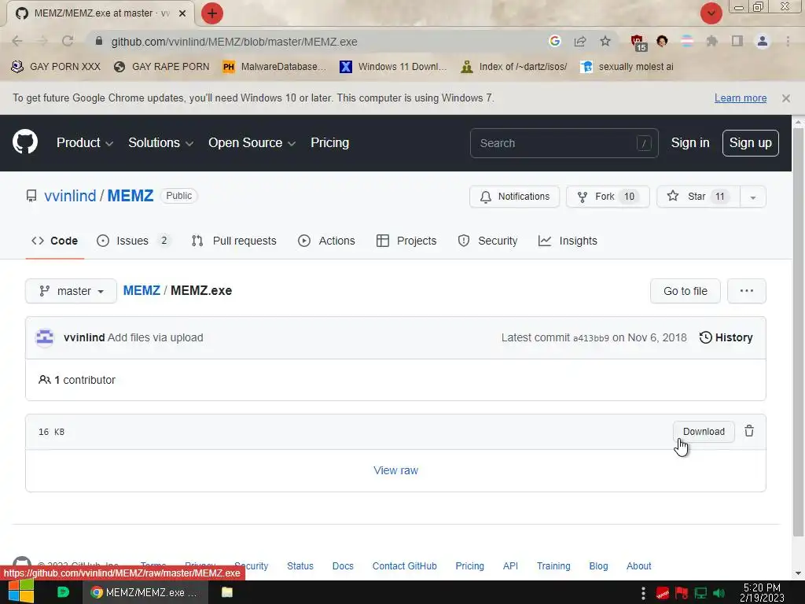Open commit a413bb9 link
Viewport: 805px width, 604px height.
pyautogui.click(x=590, y=338)
